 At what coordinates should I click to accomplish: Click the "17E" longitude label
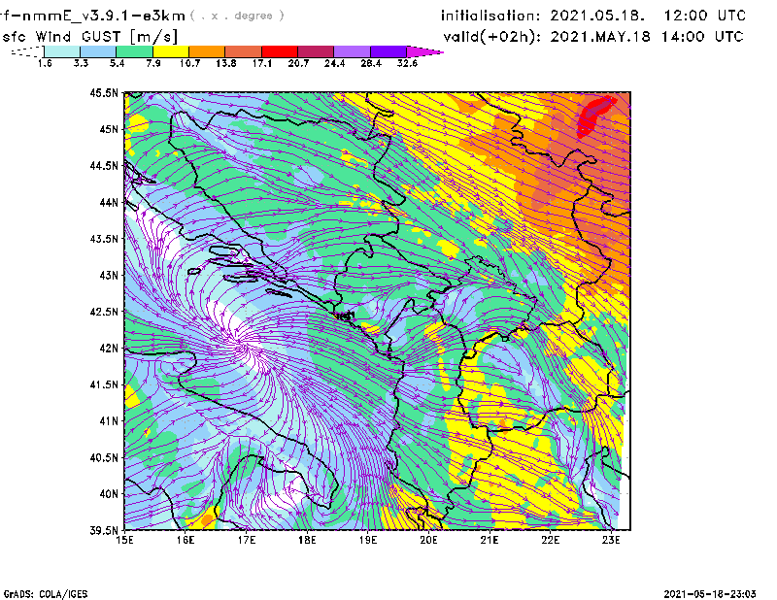tap(247, 540)
